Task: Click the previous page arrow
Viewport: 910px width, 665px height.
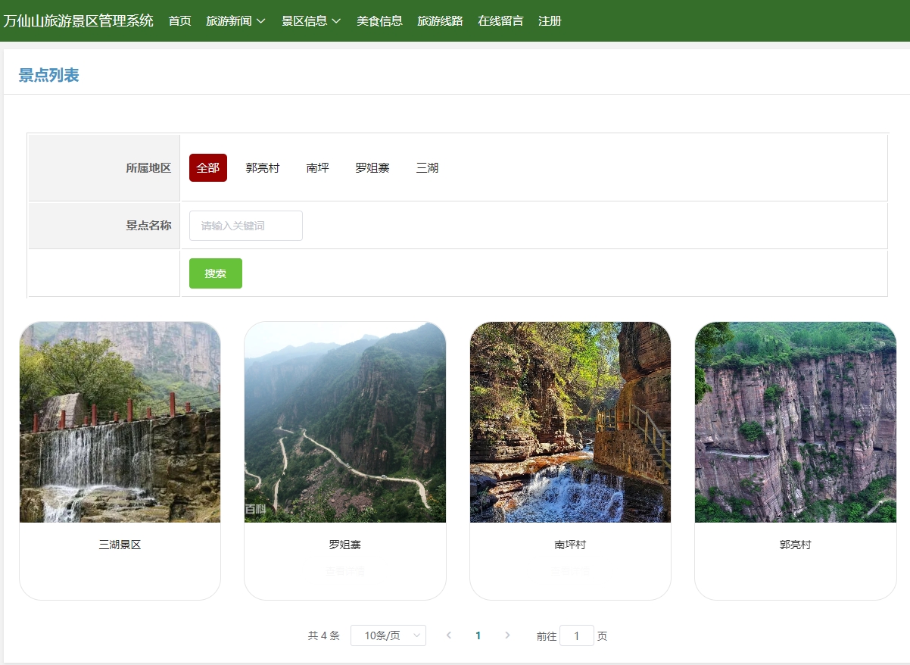Action: (x=449, y=635)
